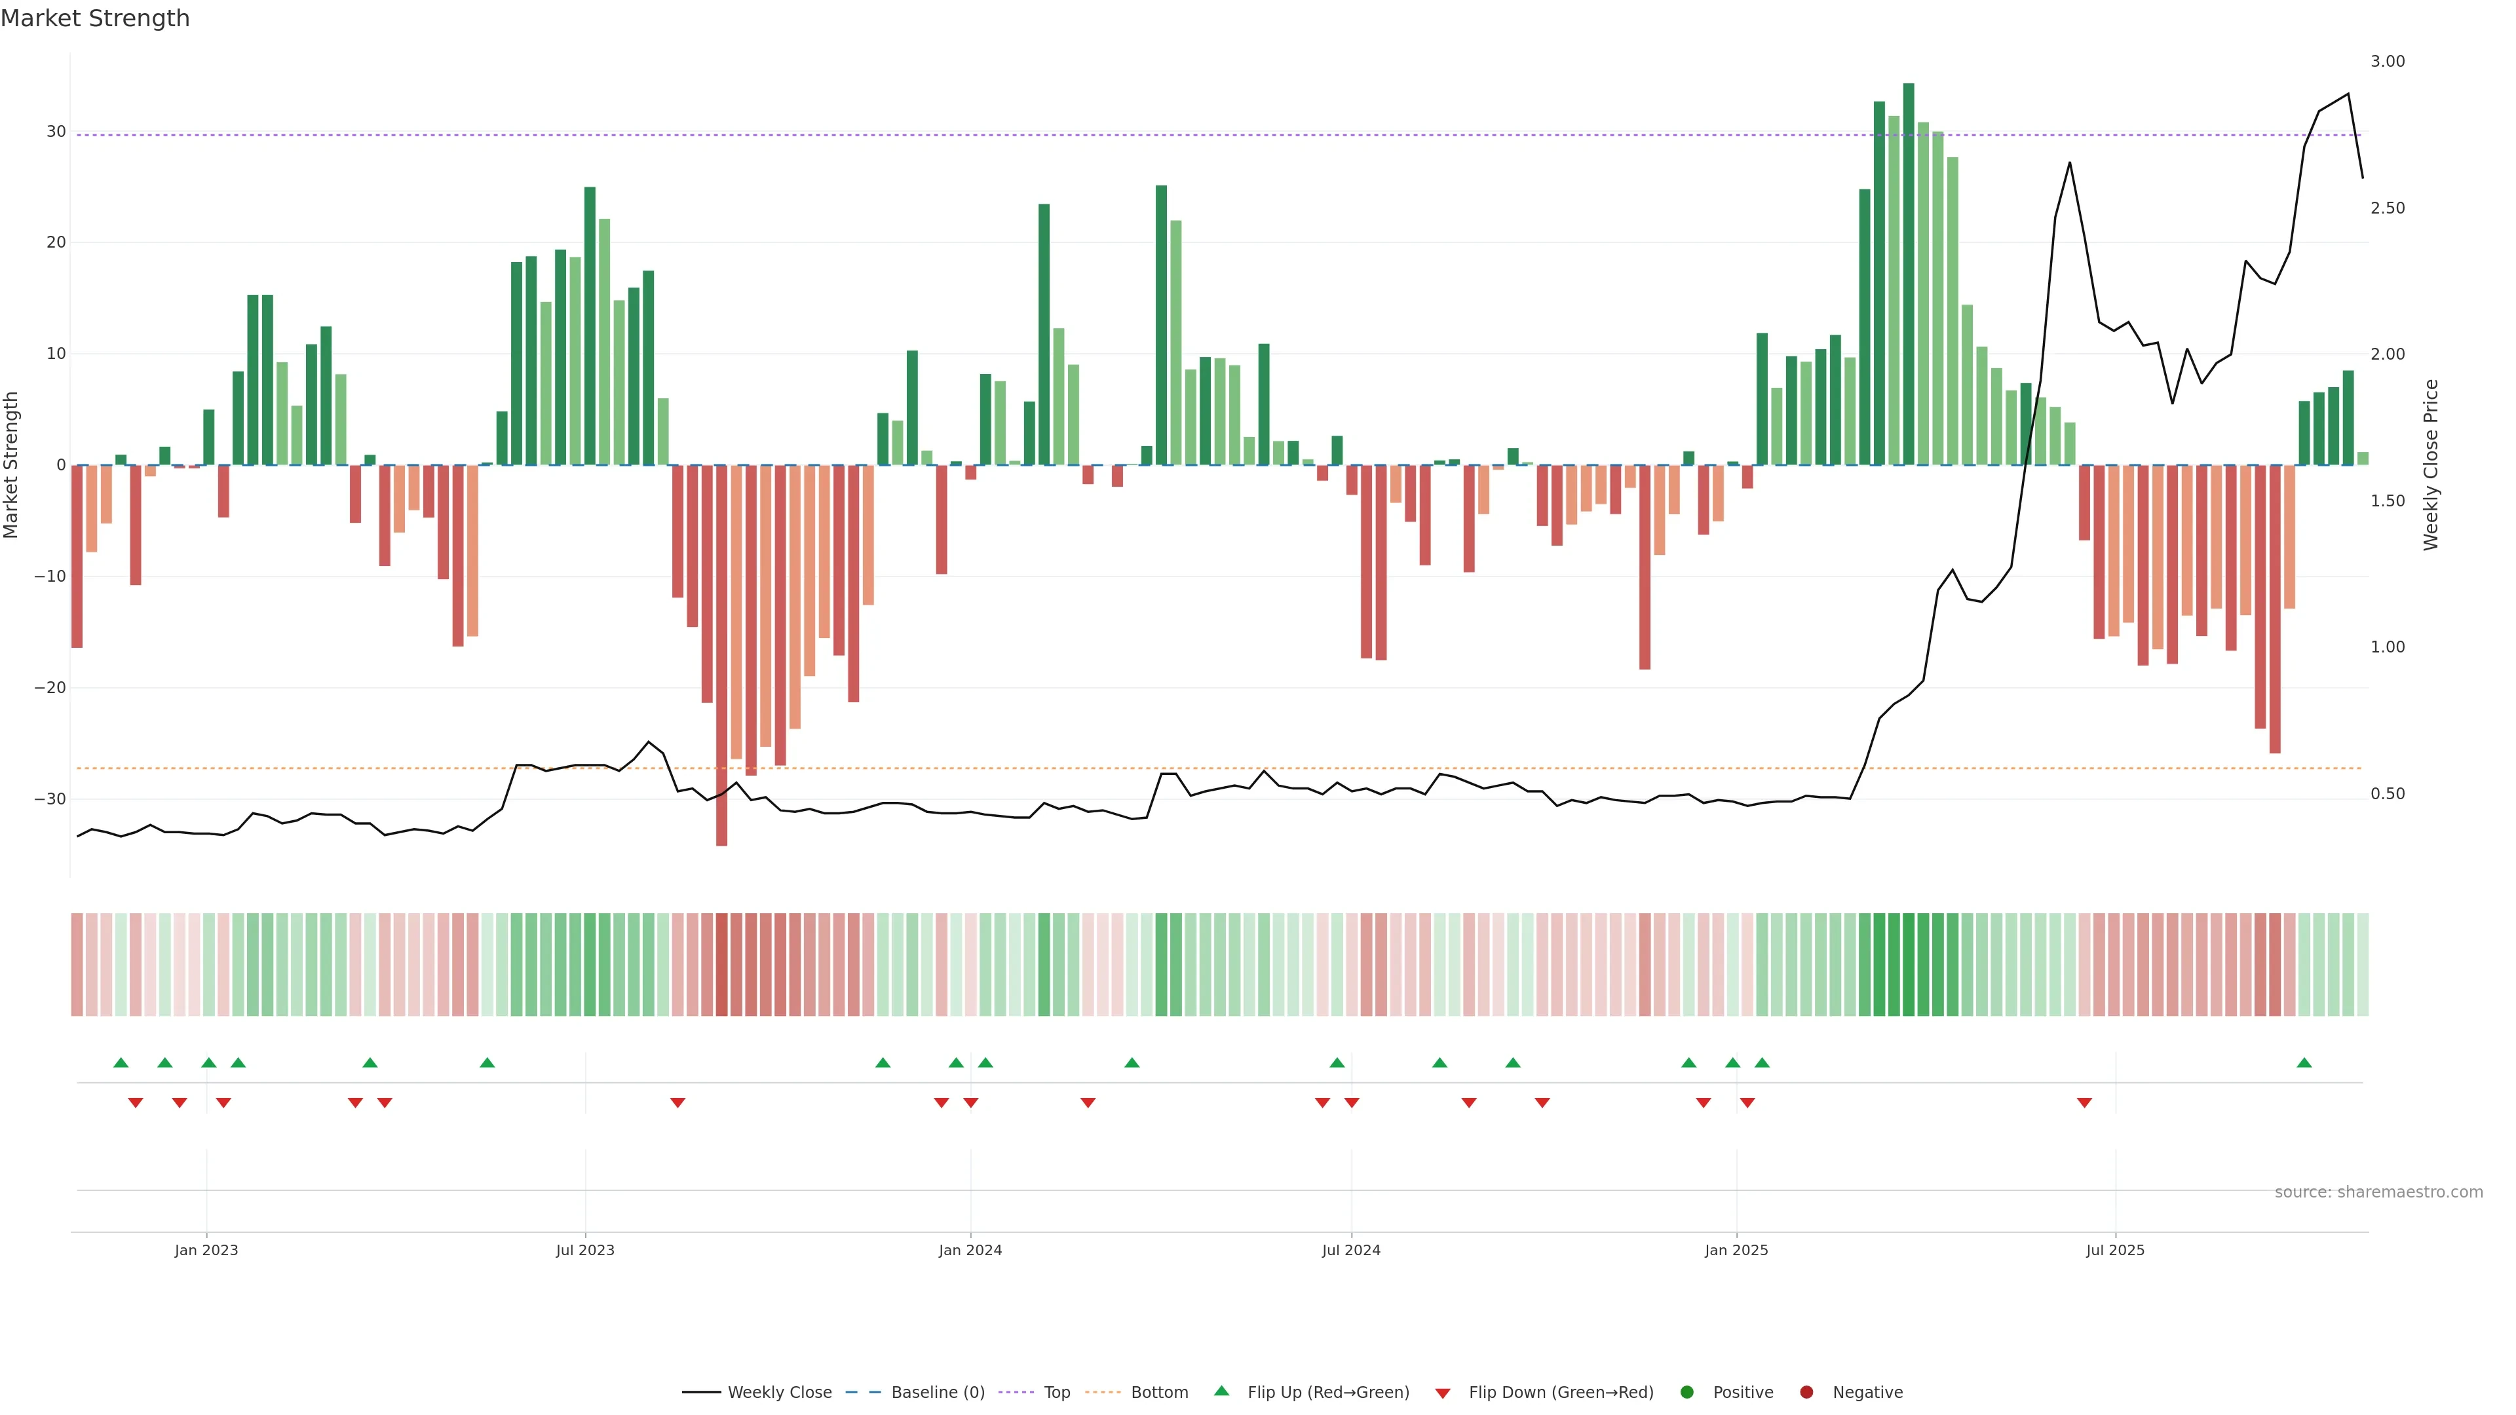Click the Jan 2025 x-axis label

[x=1736, y=1250]
